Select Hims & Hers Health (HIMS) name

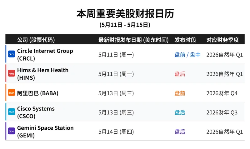[x=43, y=74]
